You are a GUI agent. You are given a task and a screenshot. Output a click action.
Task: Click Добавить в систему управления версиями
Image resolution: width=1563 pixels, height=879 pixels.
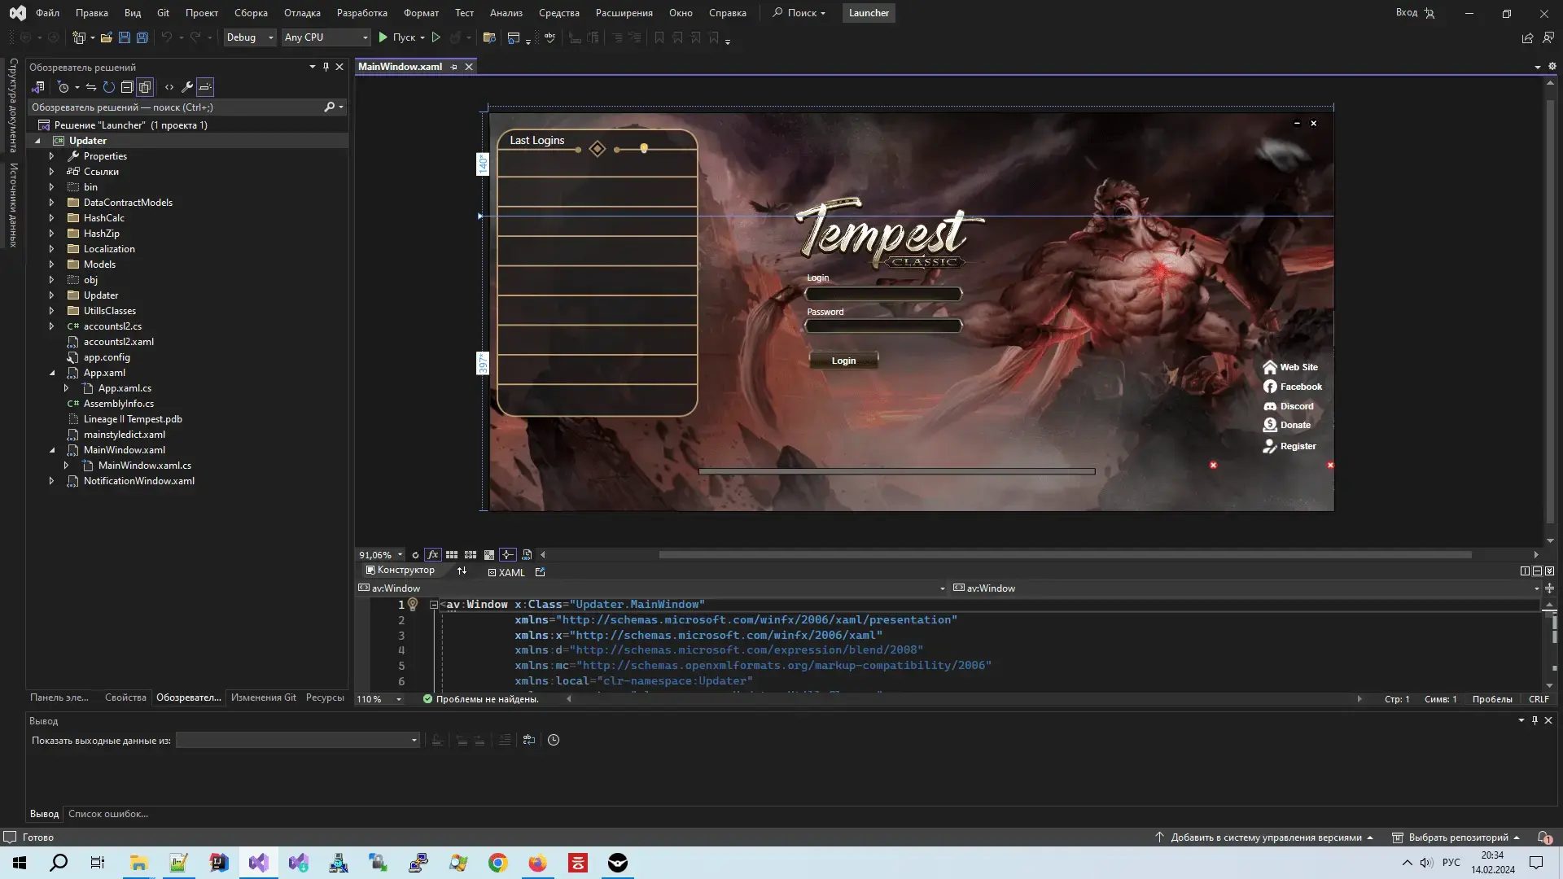coord(1266,837)
